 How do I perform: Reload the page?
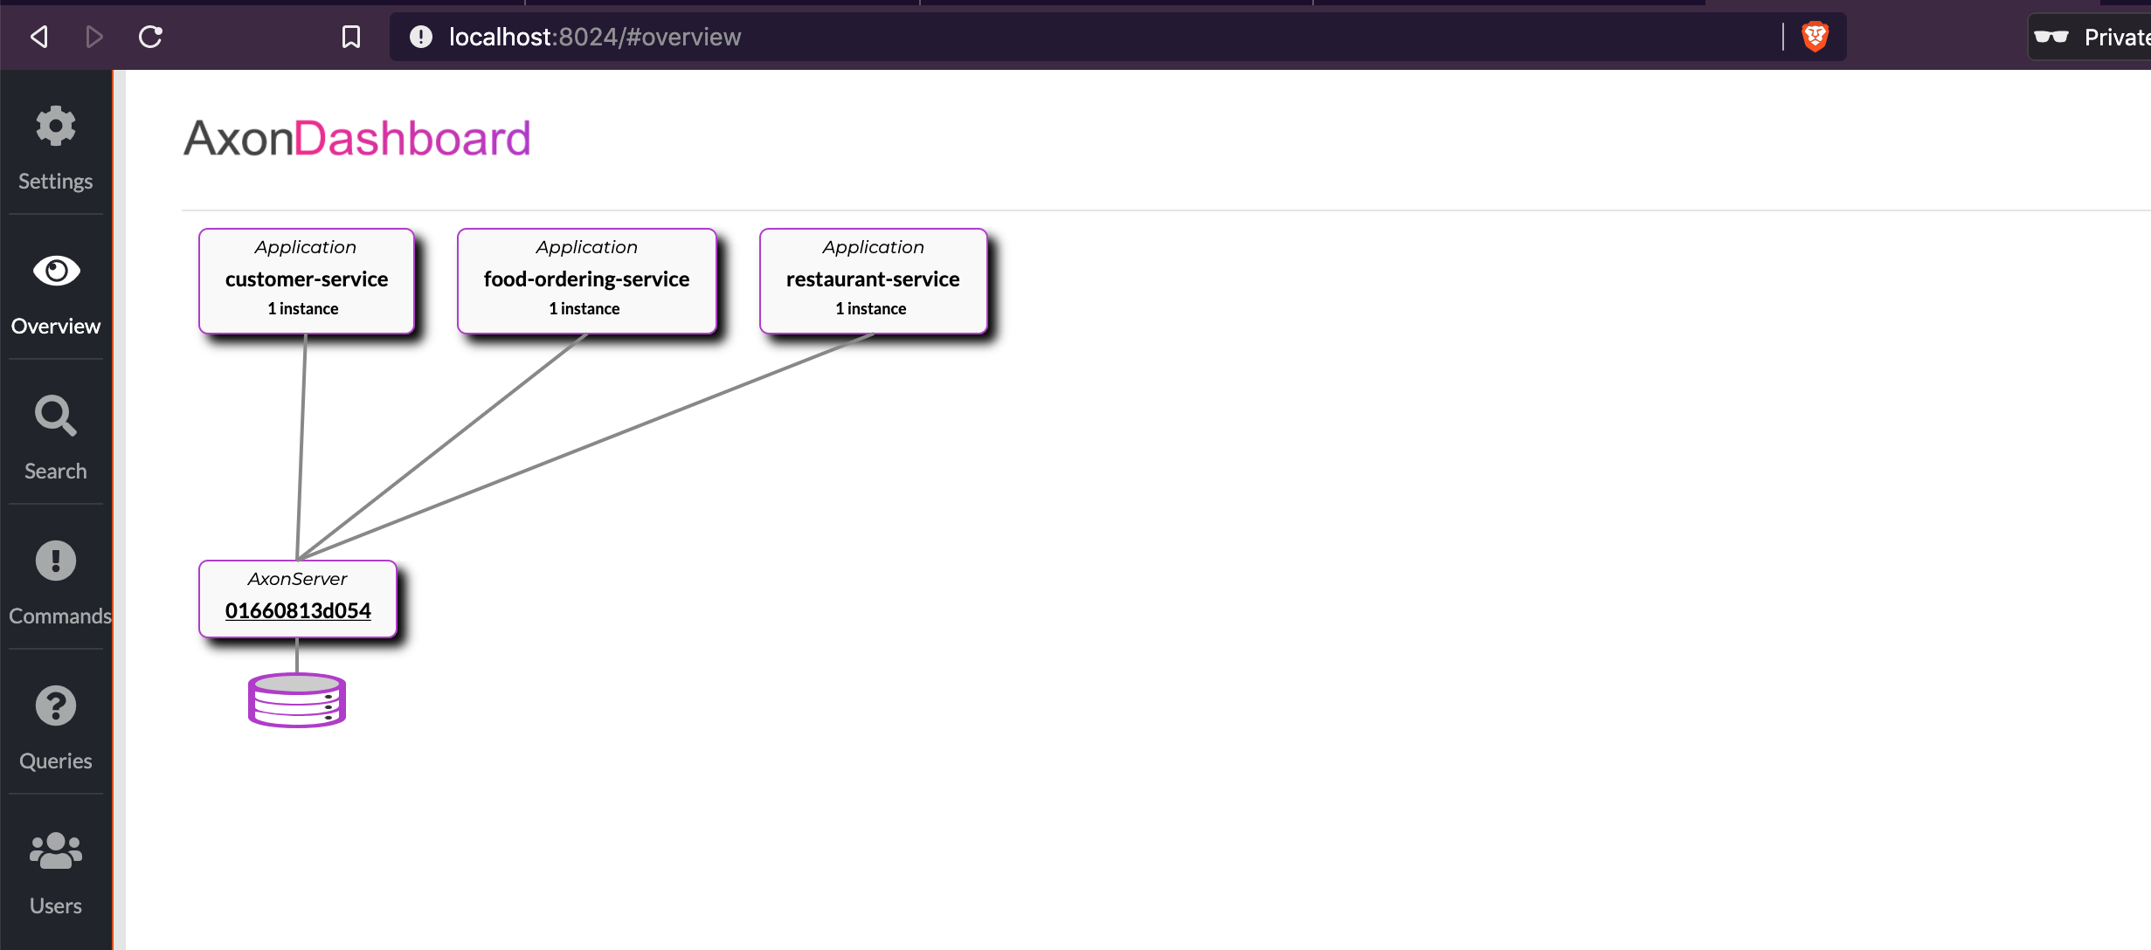150,37
